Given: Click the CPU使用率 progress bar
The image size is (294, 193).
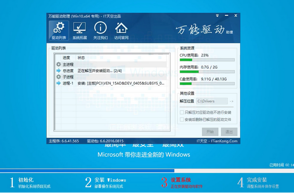Looking at the screenshot, I should click(207, 60).
